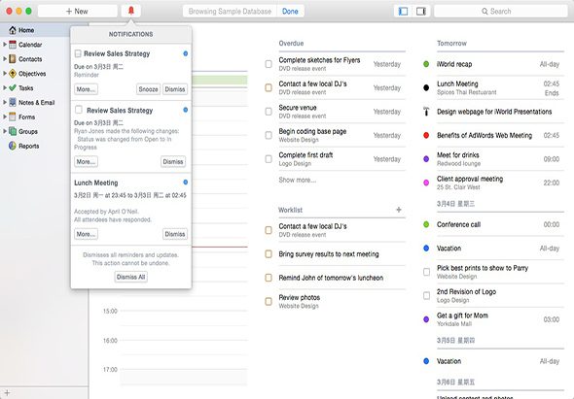This screenshot has height=399, width=574.
Task: Check off Begin coding base page
Action: [269, 135]
